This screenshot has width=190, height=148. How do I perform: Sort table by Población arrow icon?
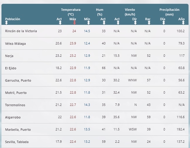point(6,23)
